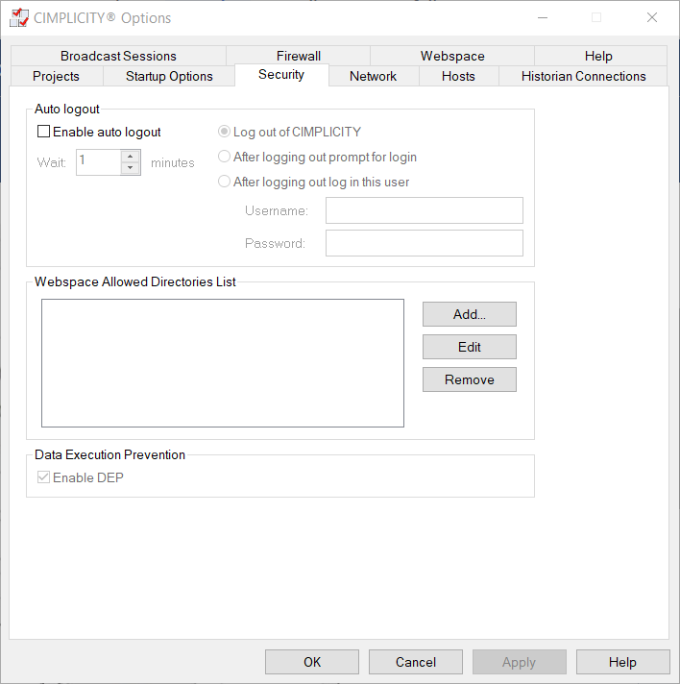Click into the Wait minutes field
The height and width of the screenshot is (684, 680).
pos(99,162)
